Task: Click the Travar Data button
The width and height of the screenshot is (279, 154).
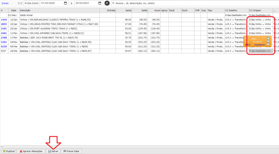Action: pos(71,151)
